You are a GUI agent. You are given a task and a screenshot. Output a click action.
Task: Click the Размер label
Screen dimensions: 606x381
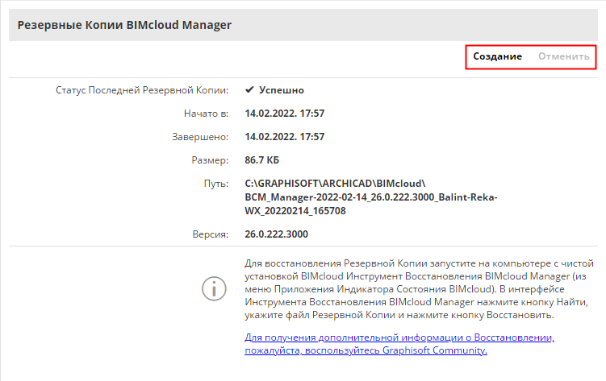point(210,160)
